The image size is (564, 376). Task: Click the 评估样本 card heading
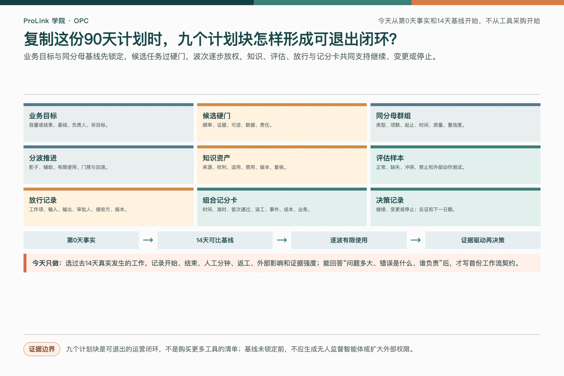point(390,158)
